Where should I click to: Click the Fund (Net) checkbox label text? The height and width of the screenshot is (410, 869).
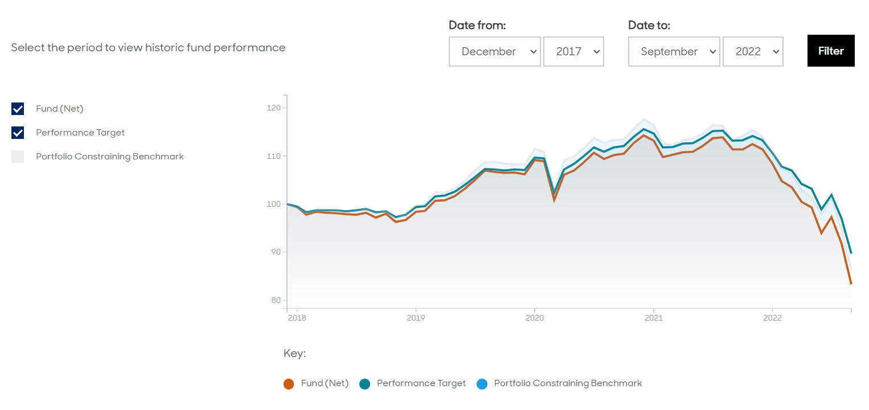pos(60,109)
